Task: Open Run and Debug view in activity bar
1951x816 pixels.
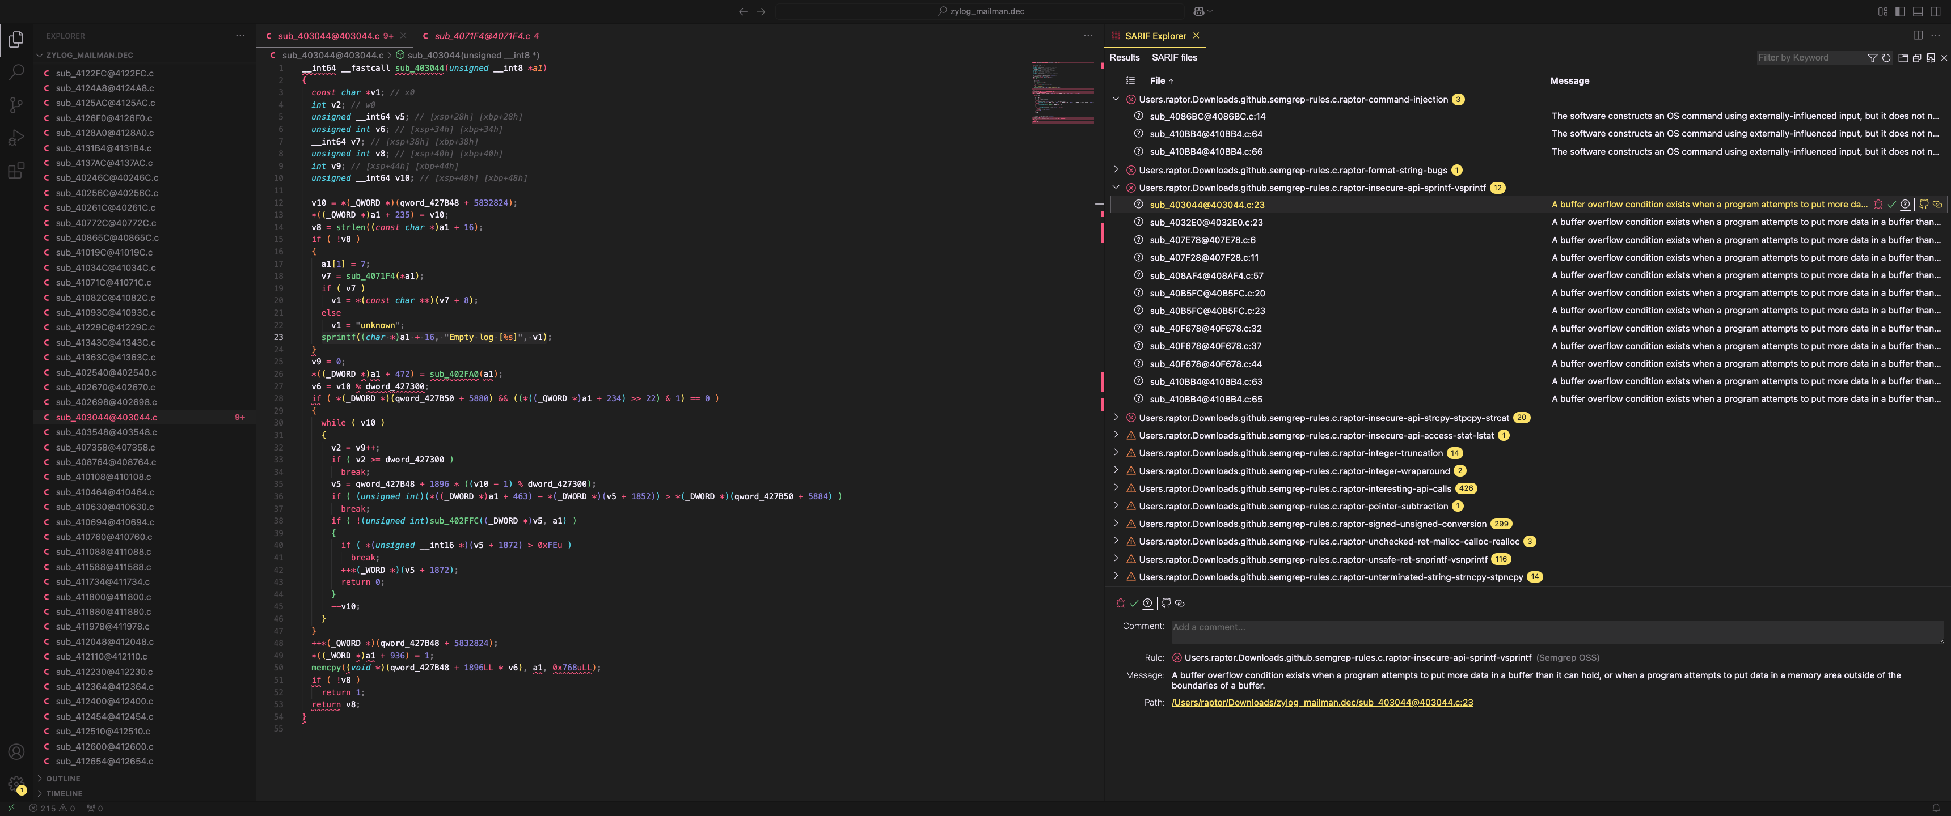Action: (x=16, y=138)
